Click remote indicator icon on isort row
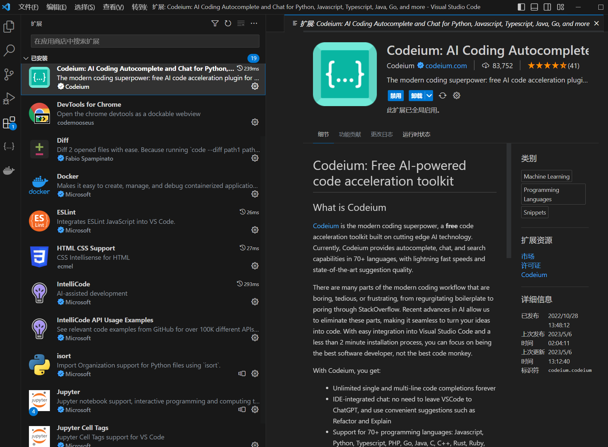Viewport: 608px width, 447px height. (242, 373)
